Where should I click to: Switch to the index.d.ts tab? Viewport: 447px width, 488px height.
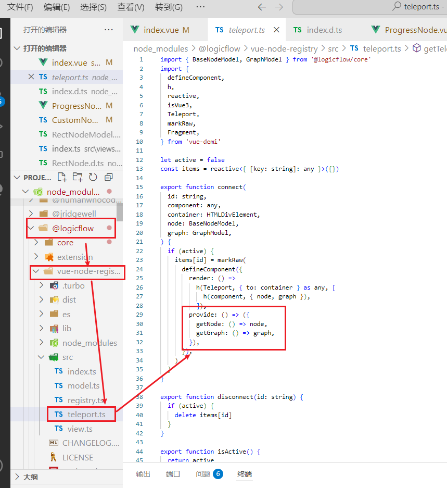tap(325, 30)
